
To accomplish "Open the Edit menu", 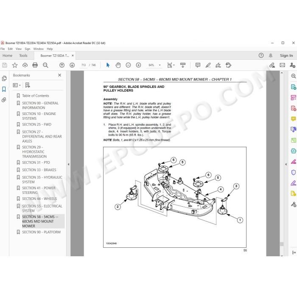I will pos(10,49).
